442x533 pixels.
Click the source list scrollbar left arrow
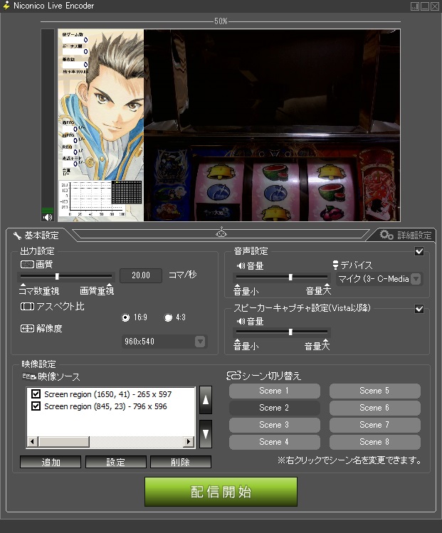(x=32, y=442)
